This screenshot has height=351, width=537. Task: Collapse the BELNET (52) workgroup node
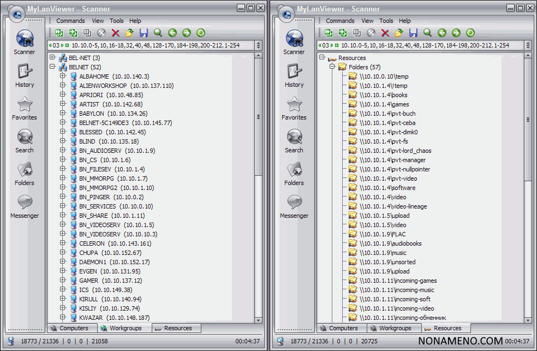(x=52, y=67)
